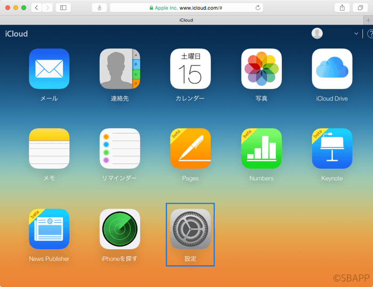373x287 pixels.
Task: Open a new tab with plus button
Action: coord(368,20)
